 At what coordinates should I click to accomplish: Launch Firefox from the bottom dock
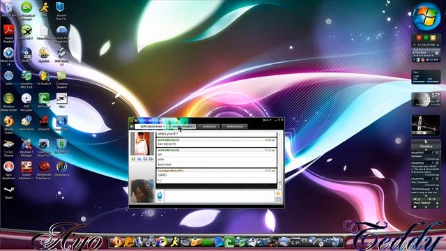point(118,242)
